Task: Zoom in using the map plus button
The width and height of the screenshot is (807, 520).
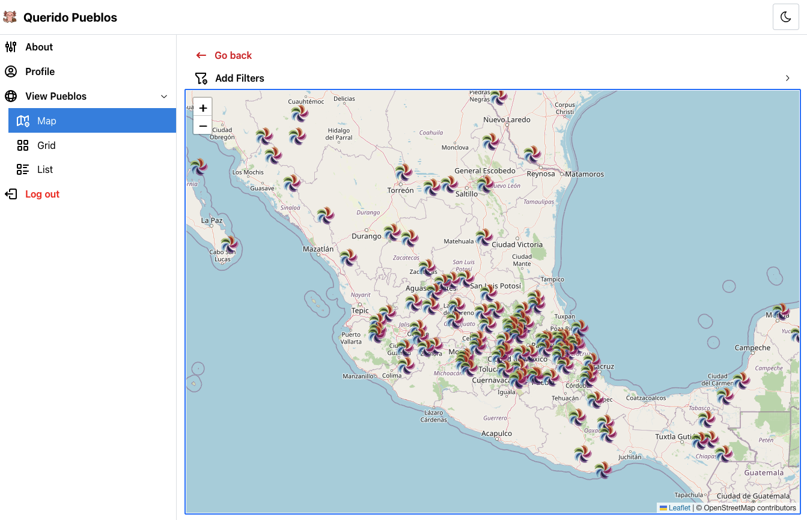Action: coord(203,107)
